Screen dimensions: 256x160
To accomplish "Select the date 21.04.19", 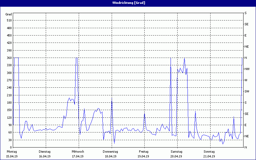I will coord(209,156).
